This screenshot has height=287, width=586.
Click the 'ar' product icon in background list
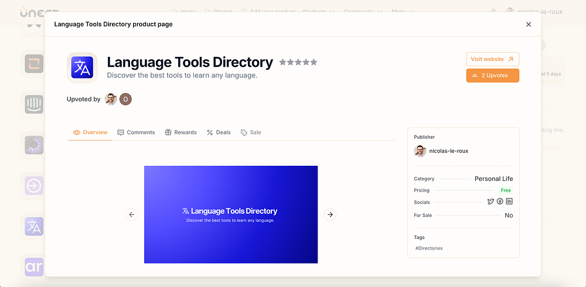tap(34, 267)
